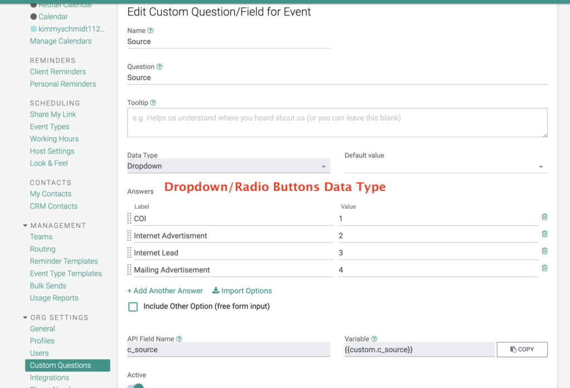Viewport: 570px width, 388px height.
Task: Delete the Internet Advertisment answer row
Action: click(544, 233)
